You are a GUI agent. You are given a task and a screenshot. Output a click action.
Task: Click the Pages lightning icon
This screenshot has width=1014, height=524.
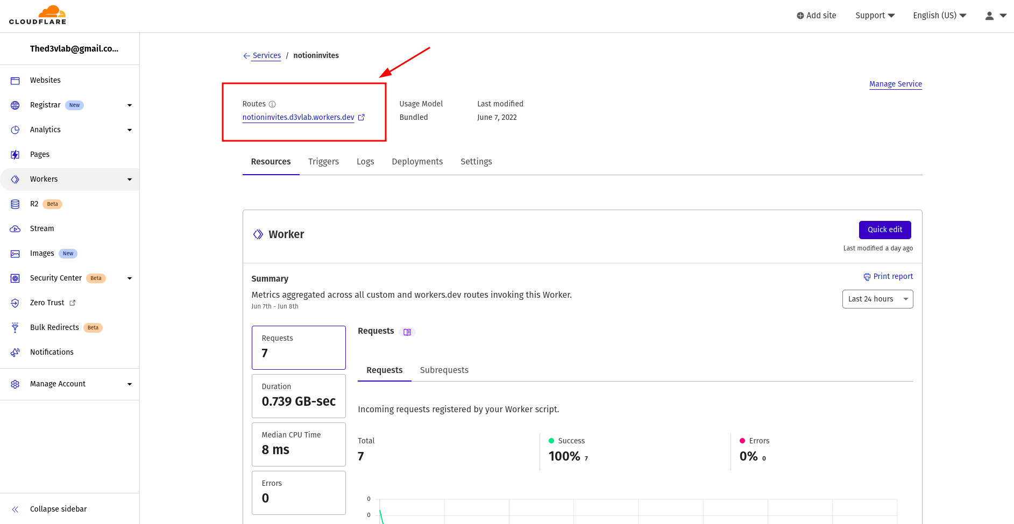tap(15, 155)
